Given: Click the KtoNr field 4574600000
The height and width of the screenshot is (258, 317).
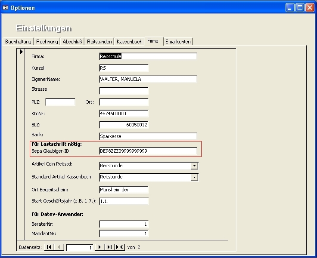Looking at the screenshot, I should [x=124, y=114].
